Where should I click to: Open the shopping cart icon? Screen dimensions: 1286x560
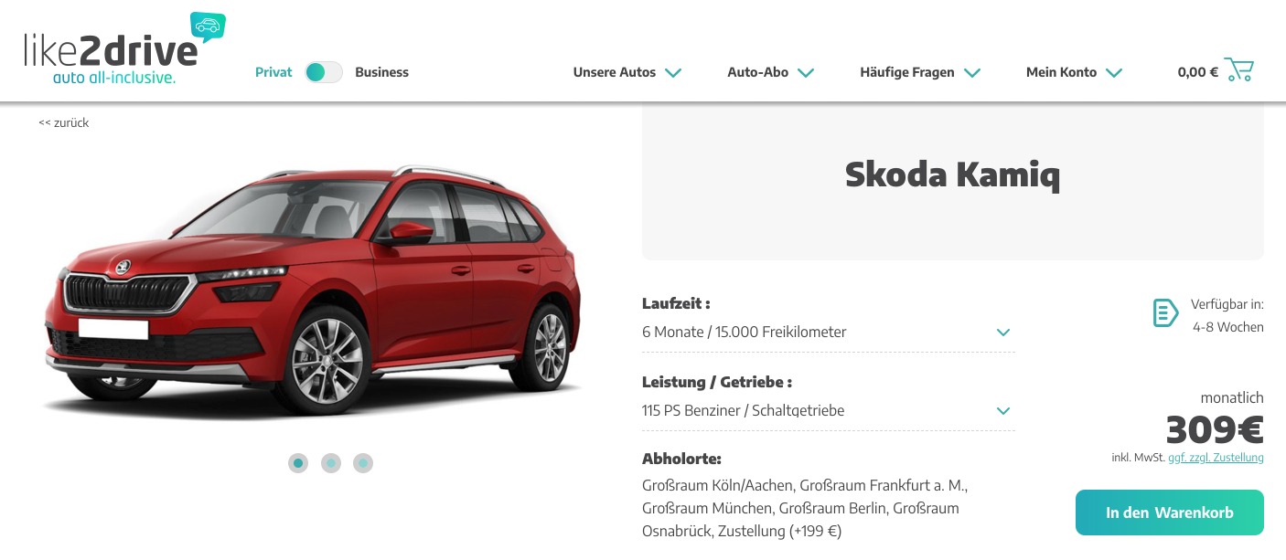pyautogui.click(x=1238, y=70)
